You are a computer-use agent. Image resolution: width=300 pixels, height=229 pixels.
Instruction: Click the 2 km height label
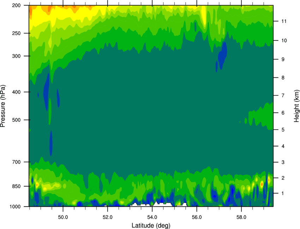point(283,178)
